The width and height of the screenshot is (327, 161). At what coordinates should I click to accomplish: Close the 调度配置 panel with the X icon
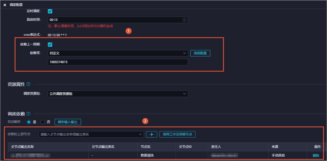point(5,5)
